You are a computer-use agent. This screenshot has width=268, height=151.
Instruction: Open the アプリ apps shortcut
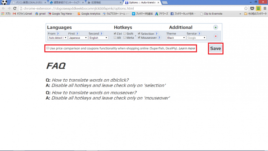tap(6, 14)
